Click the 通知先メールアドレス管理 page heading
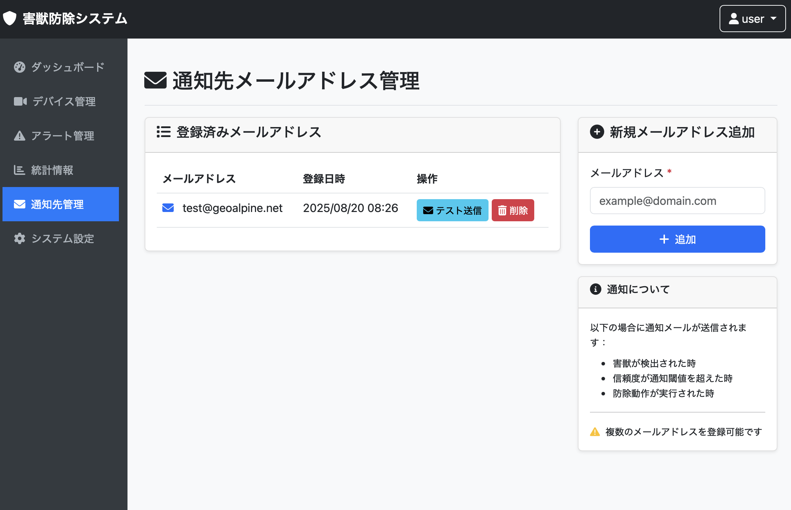Viewport: 791px width, 510px height. pyautogui.click(x=296, y=80)
